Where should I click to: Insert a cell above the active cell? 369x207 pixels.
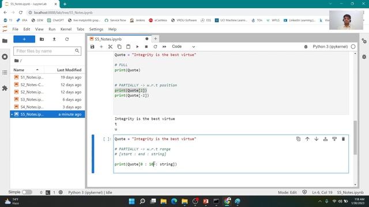point(325,139)
